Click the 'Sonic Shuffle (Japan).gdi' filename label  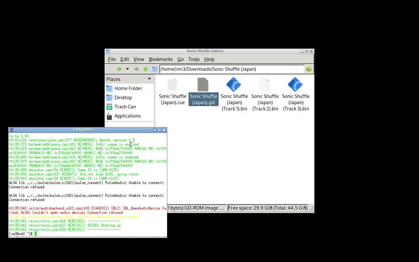click(x=203, y=99)
